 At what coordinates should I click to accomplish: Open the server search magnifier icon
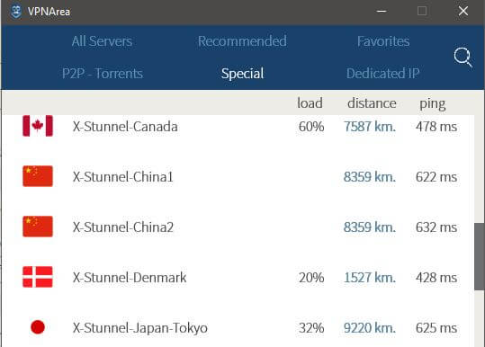click(x=463, y=58)
